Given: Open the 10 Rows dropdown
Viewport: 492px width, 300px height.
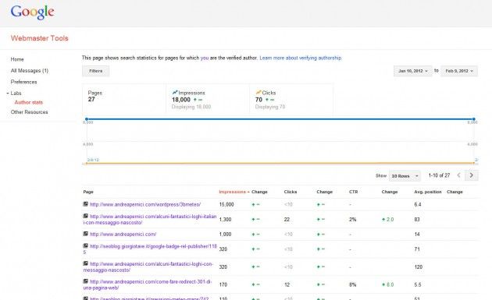Looking at the screenshot, I should [x=405, y=175].
